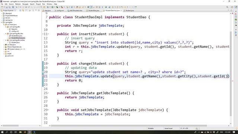Image resolution: width=238 pixels, height=134 pixels.
Task: Open the Edit menu
Action: (6, 4)
